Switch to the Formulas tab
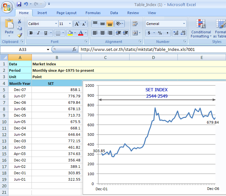The image size is (226, 196). point(93,13)
